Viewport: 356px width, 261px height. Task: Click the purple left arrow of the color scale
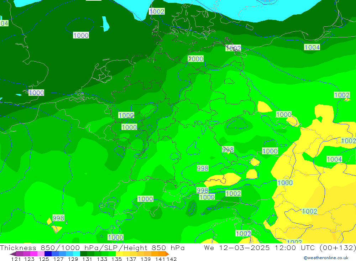13,254
